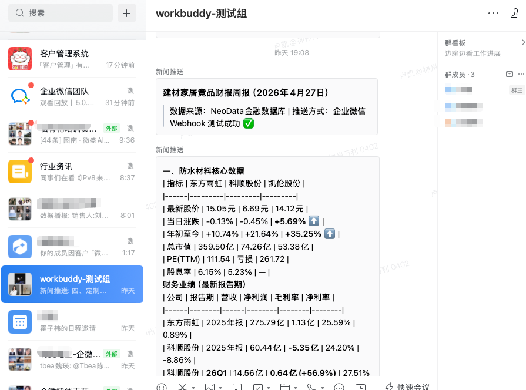Click the clock history icon in toolbar
The image size is (526, 390).
[361, 387]
